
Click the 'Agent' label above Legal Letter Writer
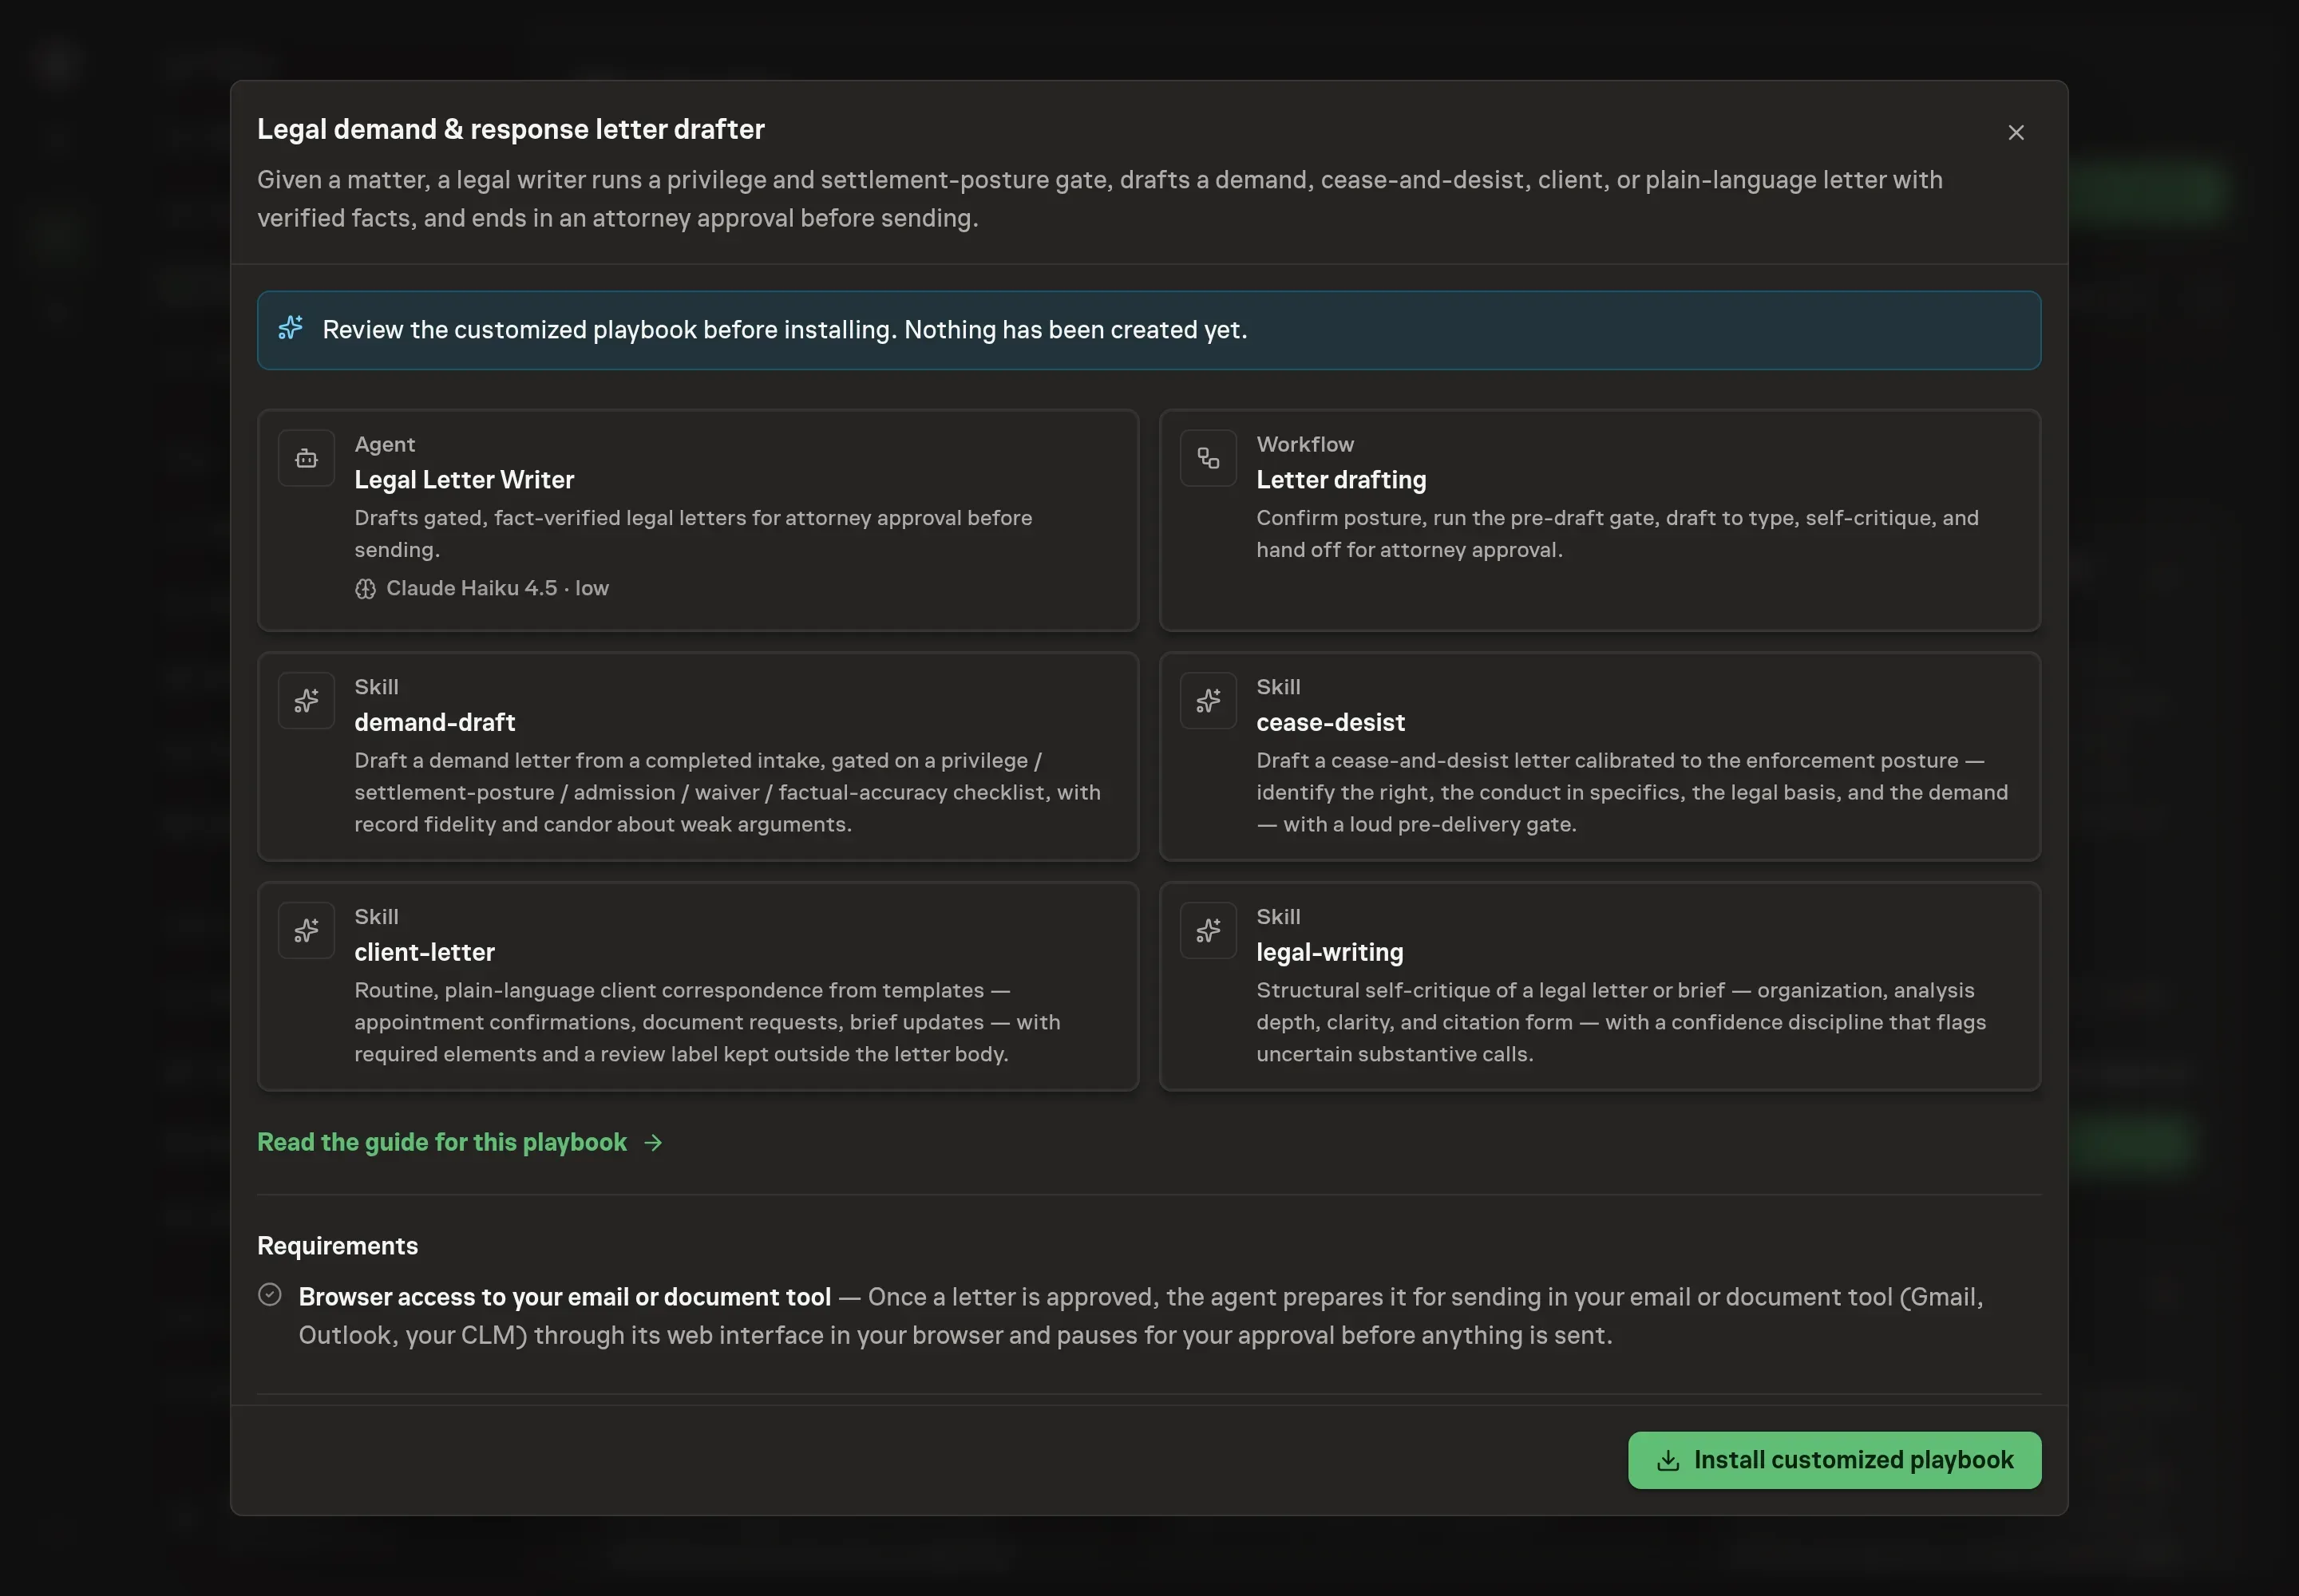coord(384,444)
